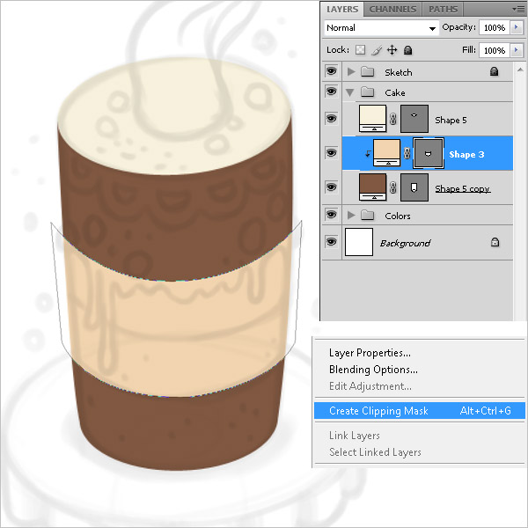Click Shape 3 mask link chain icon
This screenshot has height=528, width=528.
click(407, 153)
